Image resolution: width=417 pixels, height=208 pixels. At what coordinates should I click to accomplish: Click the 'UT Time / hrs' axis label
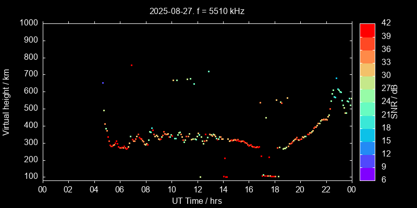(x=197, y=201)
